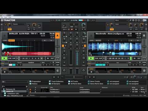Play Deck A with the green play button
Viewport: 148px width, 111px height.
tap(4, 58)
